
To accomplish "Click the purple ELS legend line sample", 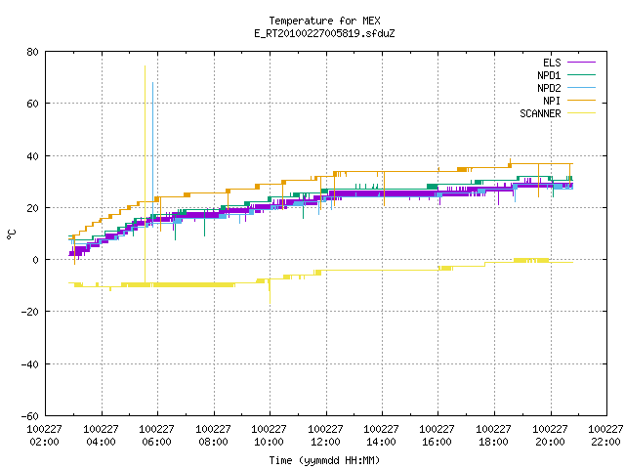I will 582,63.
